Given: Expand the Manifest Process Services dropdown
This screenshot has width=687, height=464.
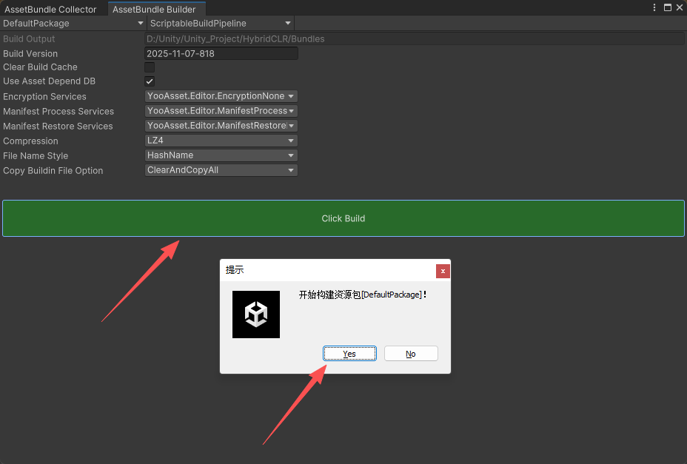Looking at the screenshot, I should click(221, 111).
